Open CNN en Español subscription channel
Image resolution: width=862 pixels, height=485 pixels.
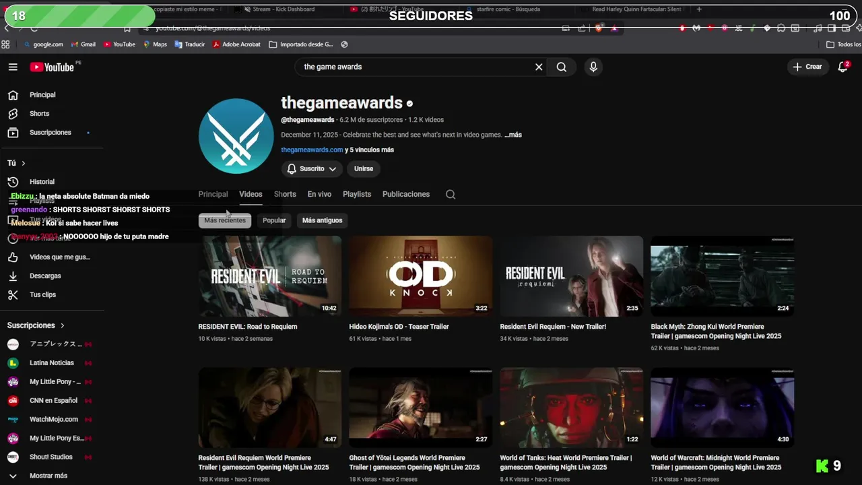click(52, 401)
